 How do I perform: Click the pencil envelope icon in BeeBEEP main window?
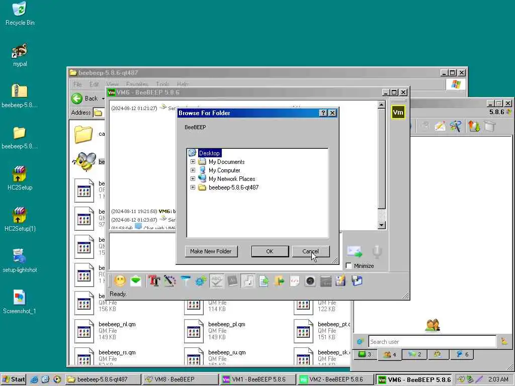coord(440,126)
